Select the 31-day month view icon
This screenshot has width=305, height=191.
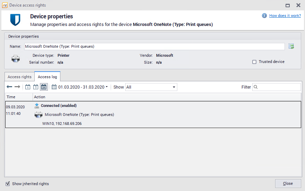point(44,87)
